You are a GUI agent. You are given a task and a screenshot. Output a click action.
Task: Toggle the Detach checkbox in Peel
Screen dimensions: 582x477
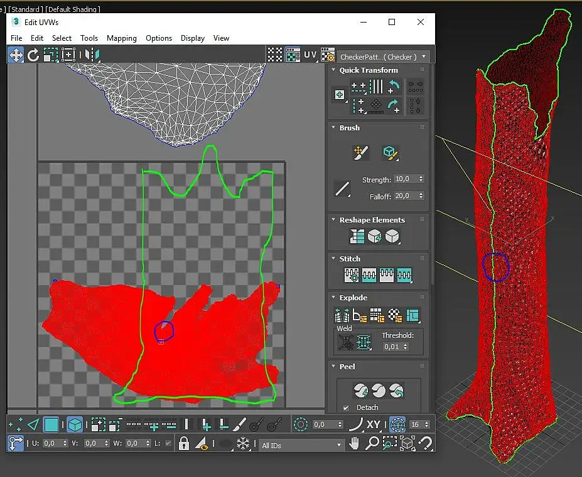346,407
